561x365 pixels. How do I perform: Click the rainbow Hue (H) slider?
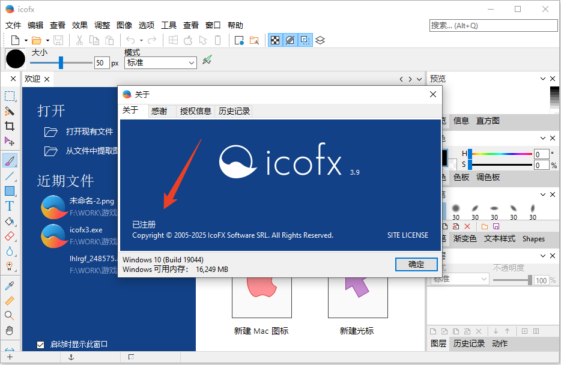501,154
